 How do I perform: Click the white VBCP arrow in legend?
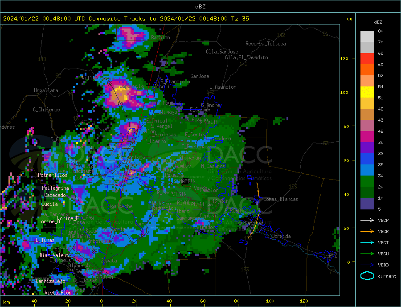(x=367, y=220)
